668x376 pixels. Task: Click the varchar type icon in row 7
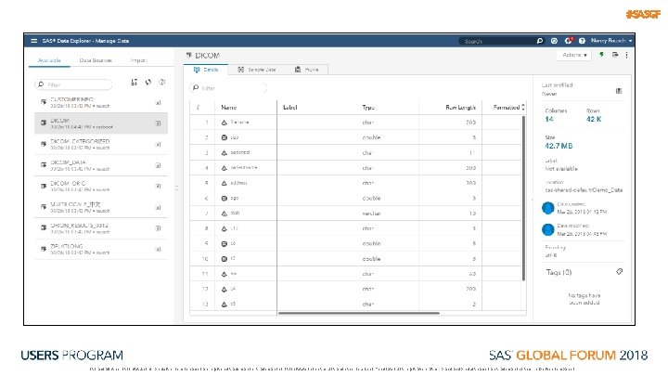click(225, 214)
